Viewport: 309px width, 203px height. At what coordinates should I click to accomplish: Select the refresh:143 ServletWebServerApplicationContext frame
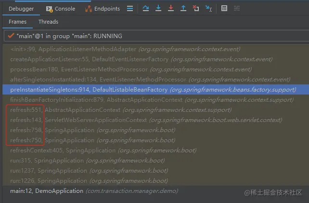point(155,120)
